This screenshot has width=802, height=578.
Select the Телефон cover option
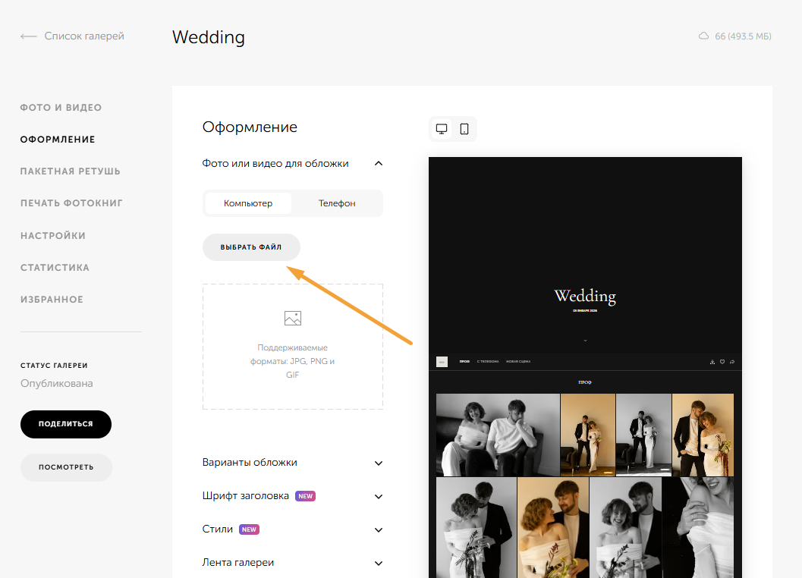coord(337,203)
